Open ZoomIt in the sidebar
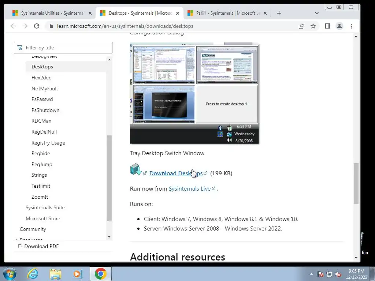The width and height of the screenshot is (375, 281). click(x=40, y=197)
